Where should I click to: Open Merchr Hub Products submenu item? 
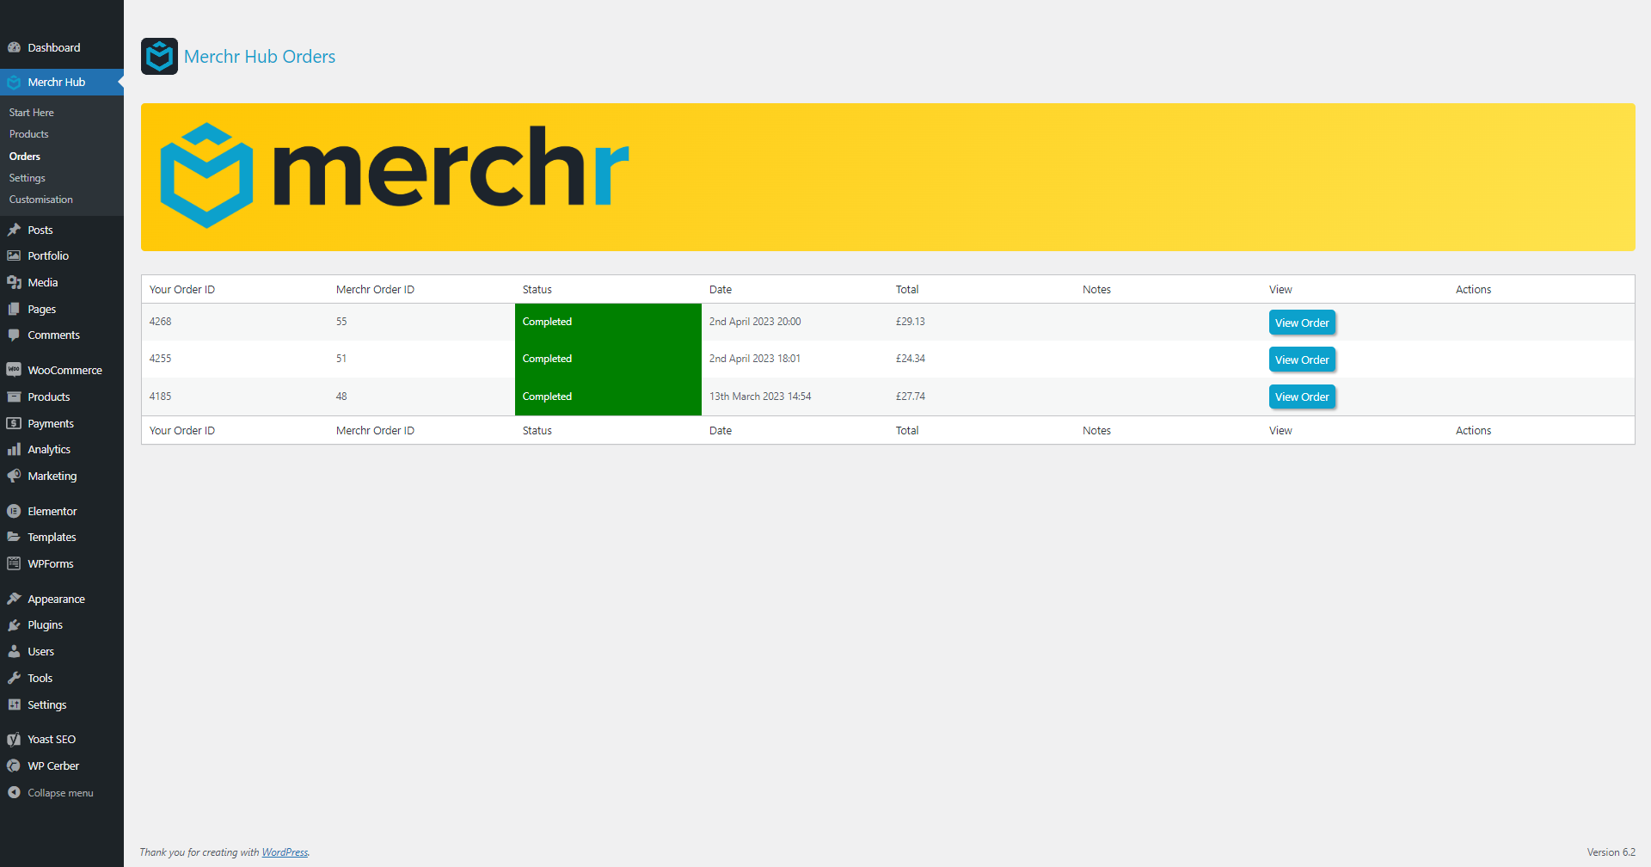click(x=28, y=134)
